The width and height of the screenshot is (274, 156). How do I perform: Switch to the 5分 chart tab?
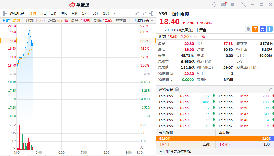(95, 13)
